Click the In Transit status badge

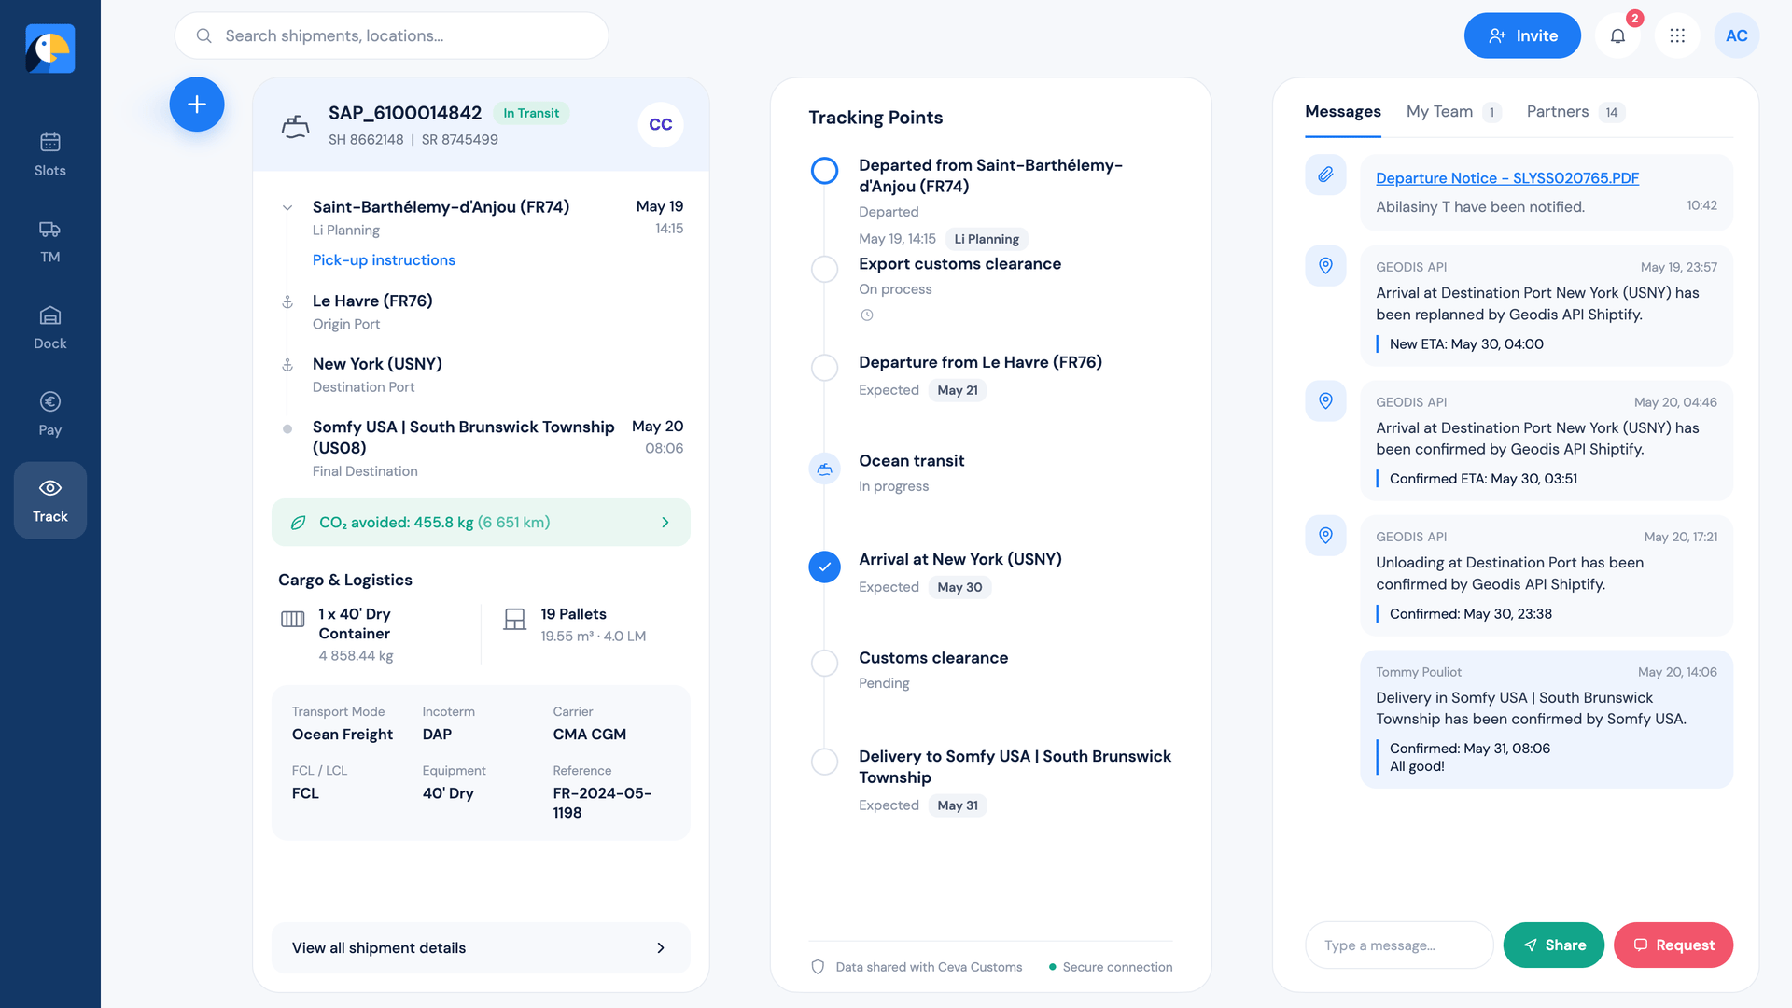pyautogui.click(x=531, y=113)
